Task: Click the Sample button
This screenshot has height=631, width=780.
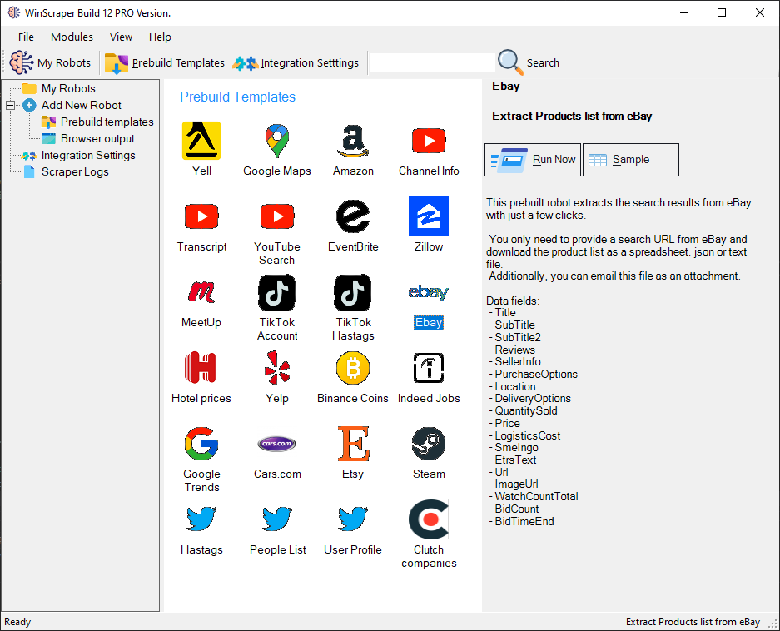Action: tap(630, 160)
